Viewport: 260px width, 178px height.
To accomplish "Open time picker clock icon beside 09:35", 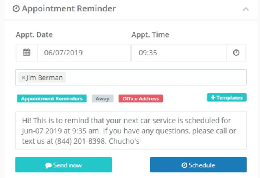I will 236,53.
